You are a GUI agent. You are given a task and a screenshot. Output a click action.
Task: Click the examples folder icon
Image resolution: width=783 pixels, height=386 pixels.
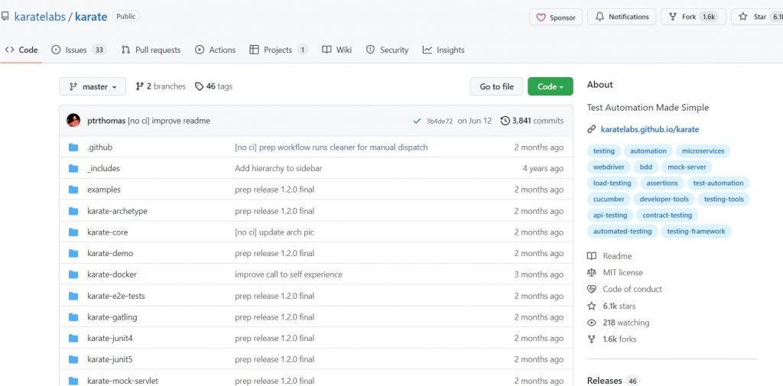click(73, 190)
